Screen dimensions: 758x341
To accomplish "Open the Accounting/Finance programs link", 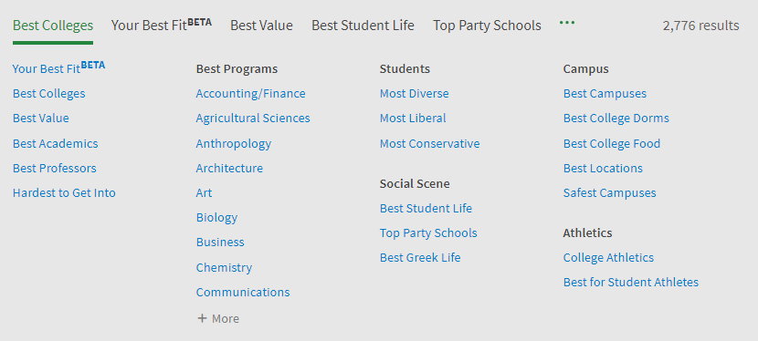I will [250, 94].
